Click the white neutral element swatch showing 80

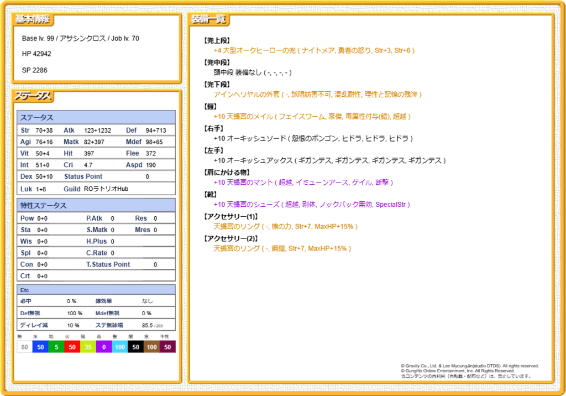24,347
